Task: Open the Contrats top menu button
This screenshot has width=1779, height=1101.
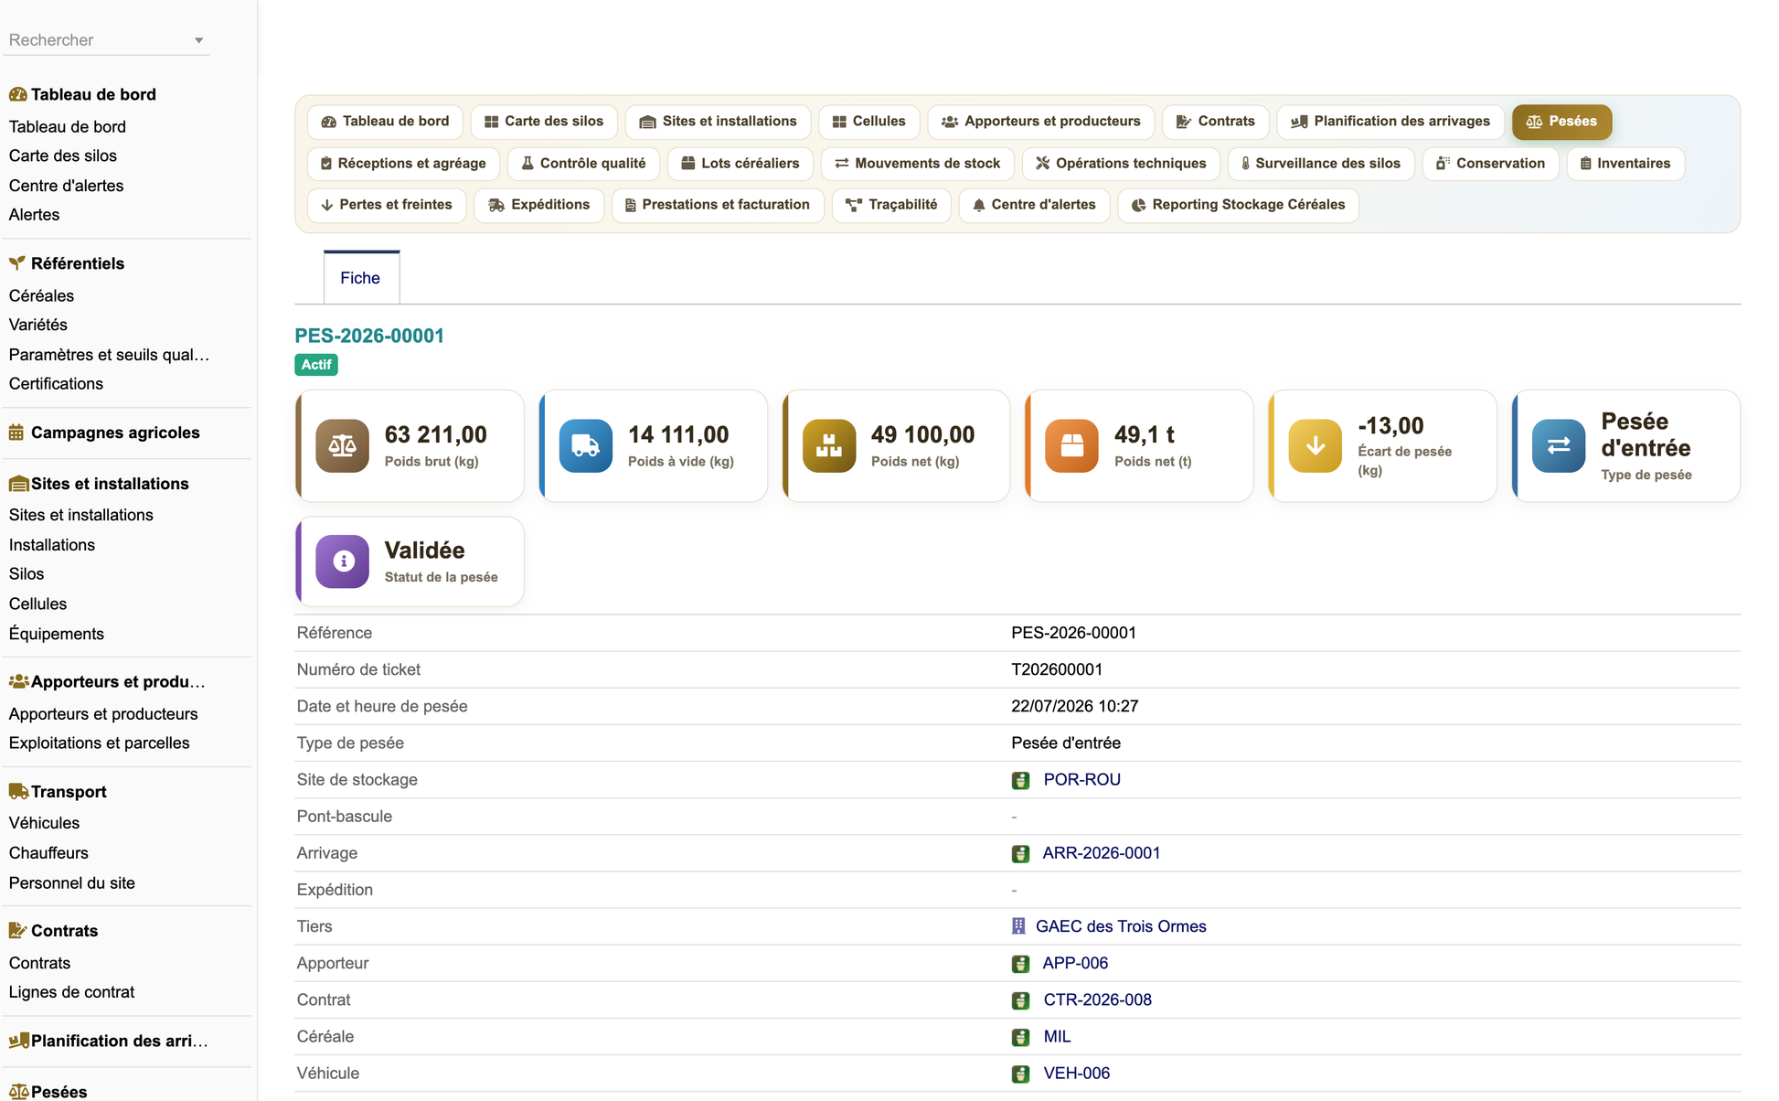Action: coord(1216,122)
